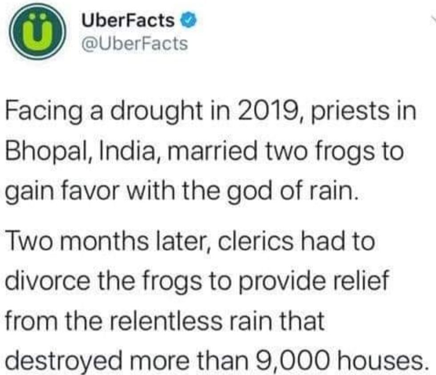Select the second paragraph about clerics
Image resolution: width=436 pixels, height=375 pixels.
(215, 301)
